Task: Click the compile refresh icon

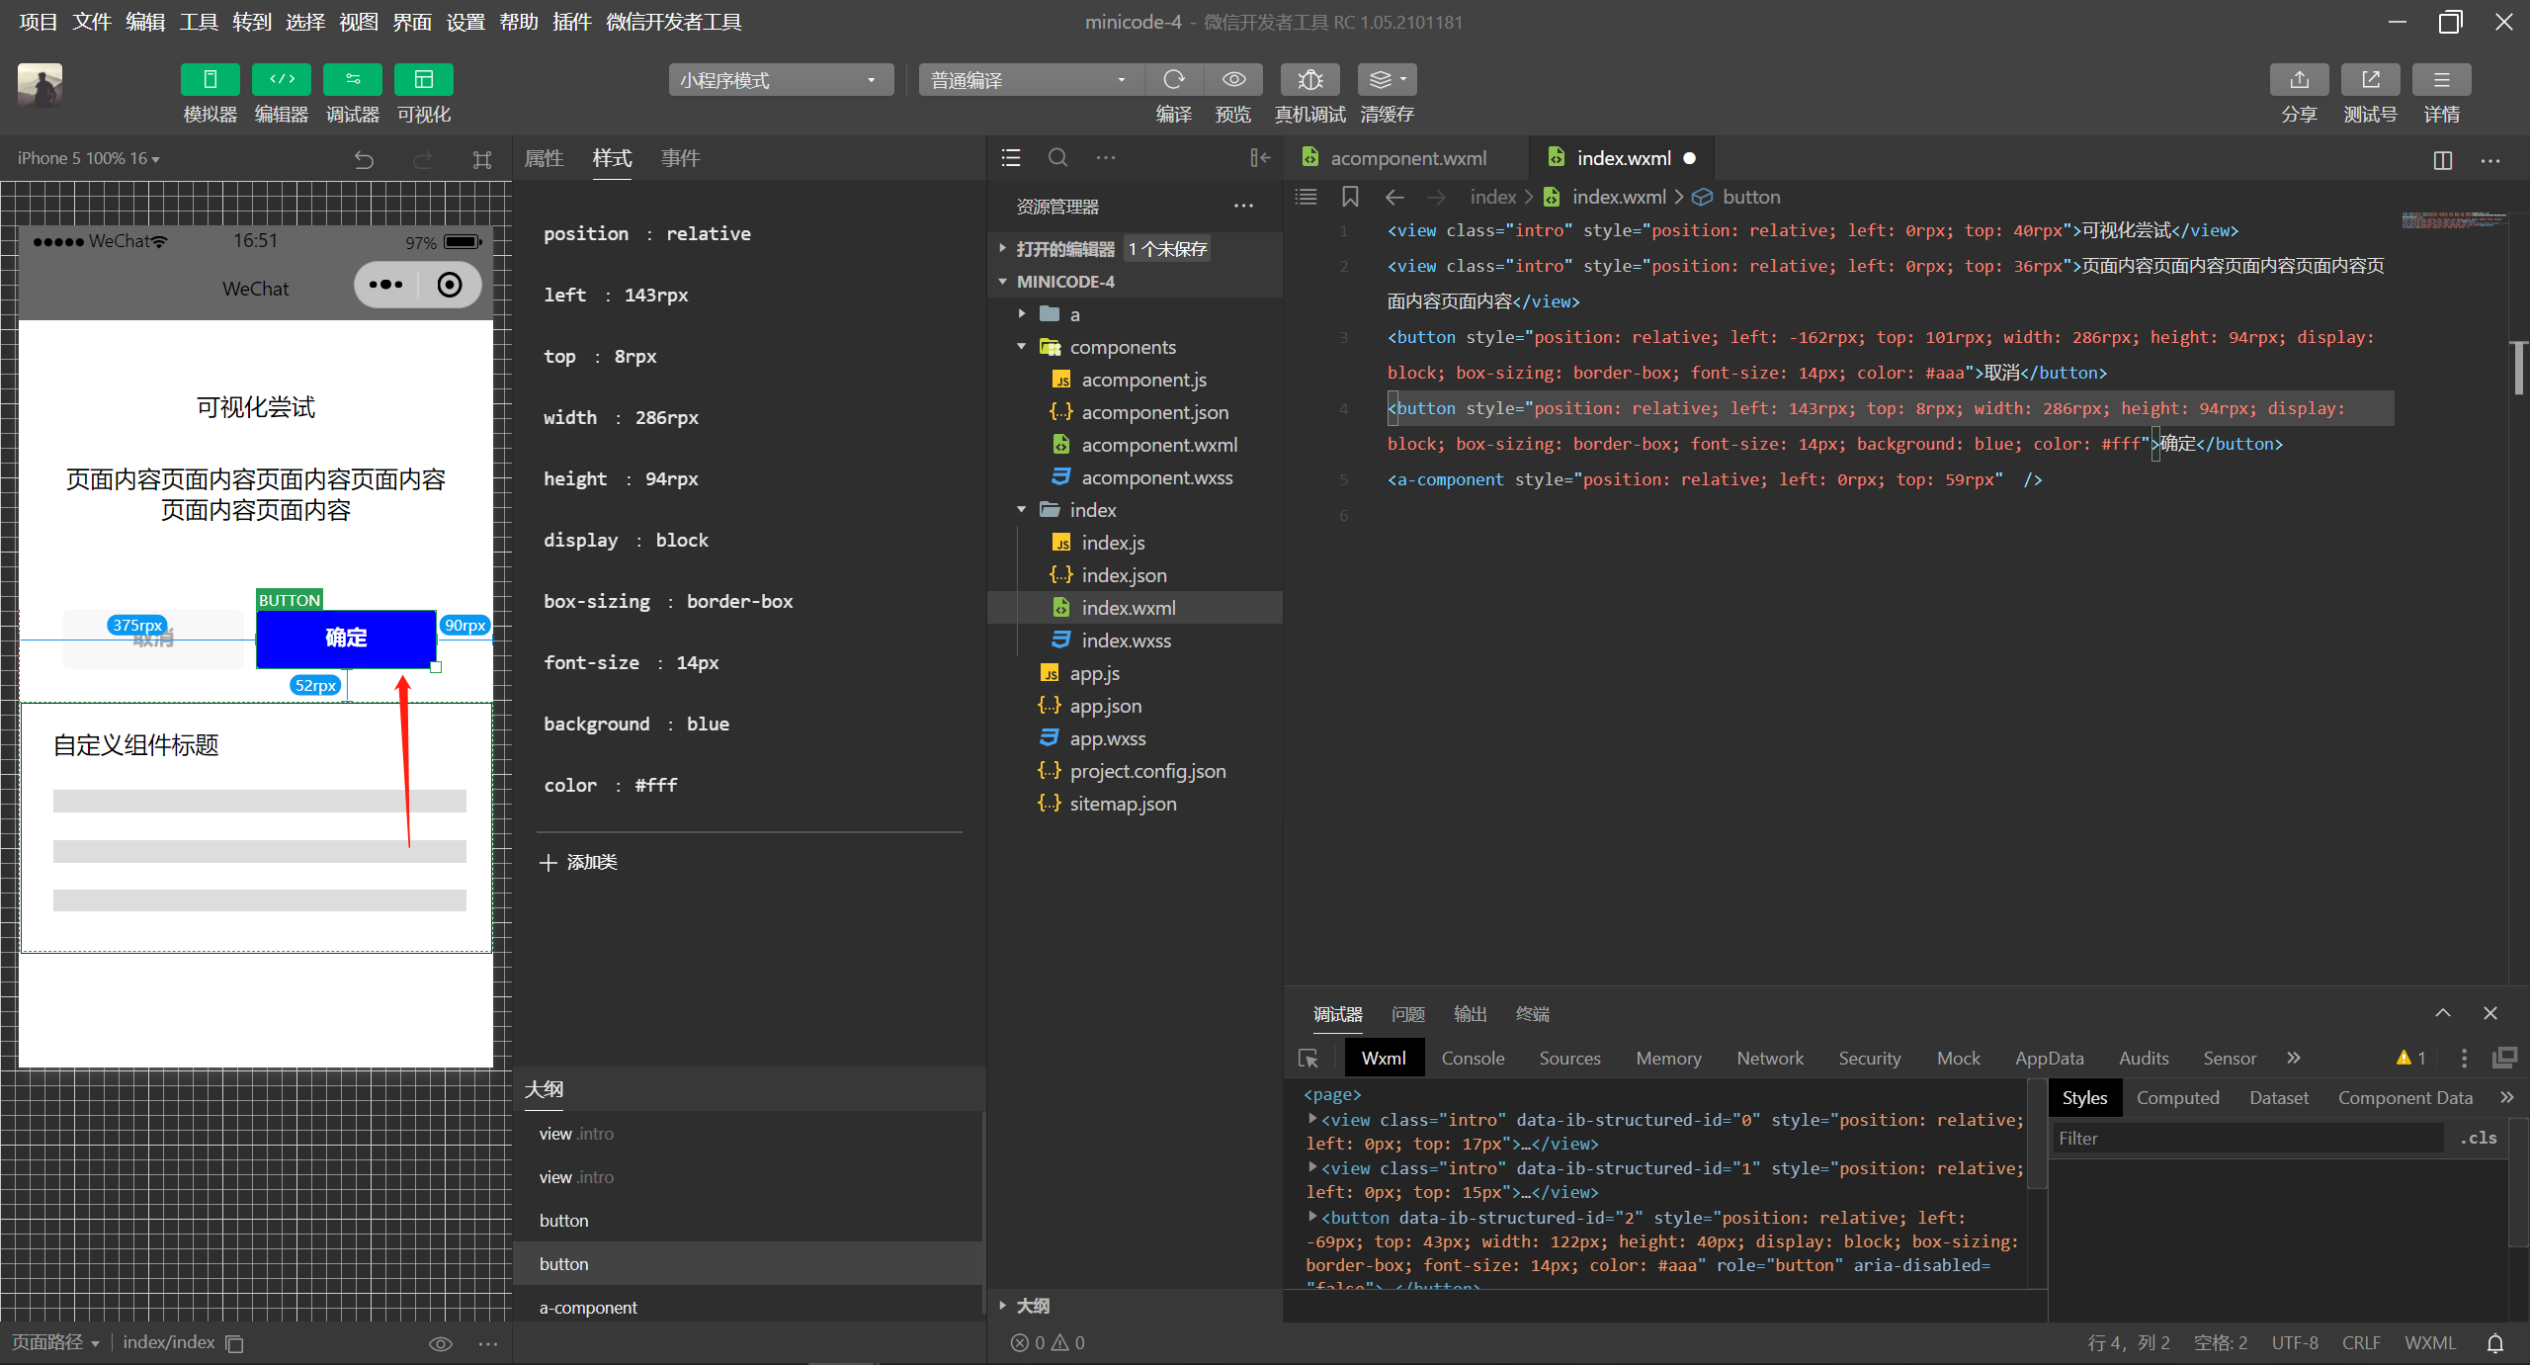Action: pyautogui.click(x=1174, y=79)
